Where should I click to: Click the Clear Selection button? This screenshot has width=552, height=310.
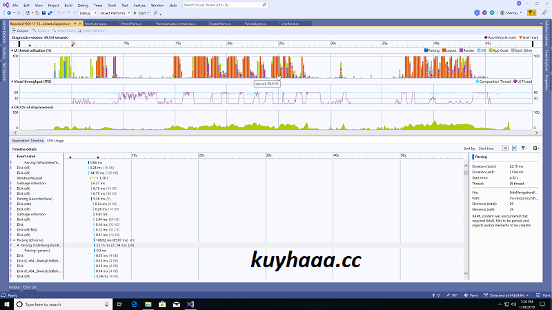(x=92, y=30)
